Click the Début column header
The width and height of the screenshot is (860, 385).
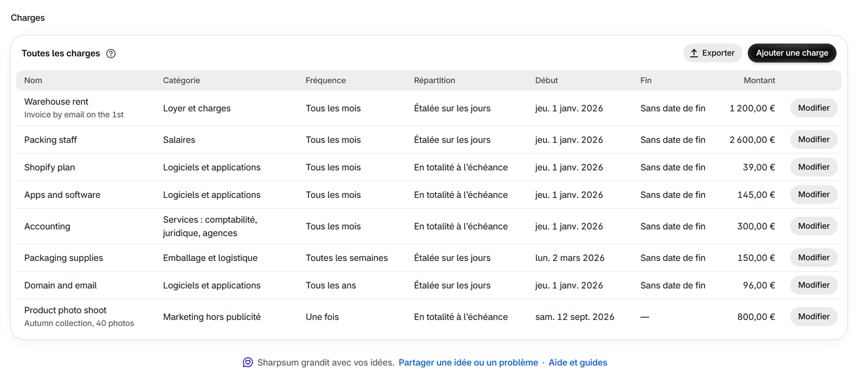pyautogui.click(x=547, y=80)
